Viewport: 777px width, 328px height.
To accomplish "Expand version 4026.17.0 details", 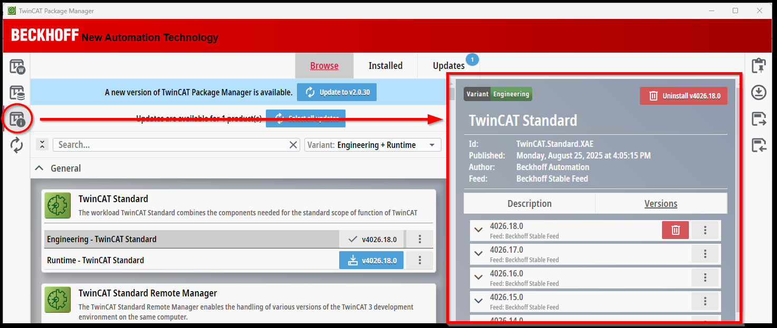I will (478, 254).
